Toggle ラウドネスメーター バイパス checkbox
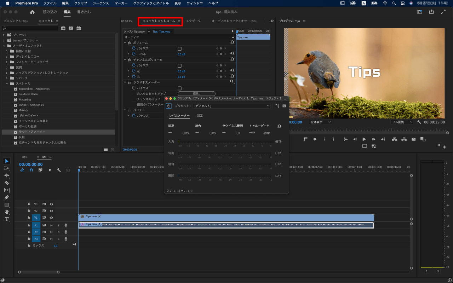Viewport: 453px width, 283px height. coord(179,88)
